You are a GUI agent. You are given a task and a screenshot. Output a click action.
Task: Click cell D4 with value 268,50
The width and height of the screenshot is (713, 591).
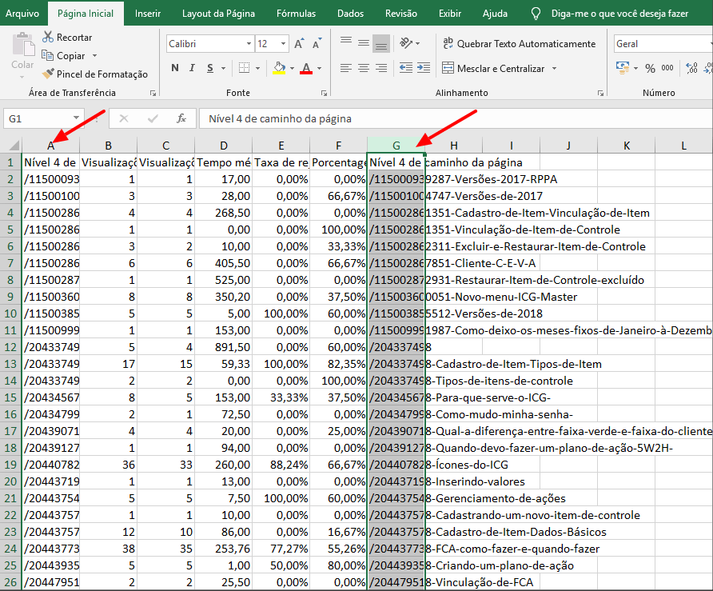pos(223,213)
